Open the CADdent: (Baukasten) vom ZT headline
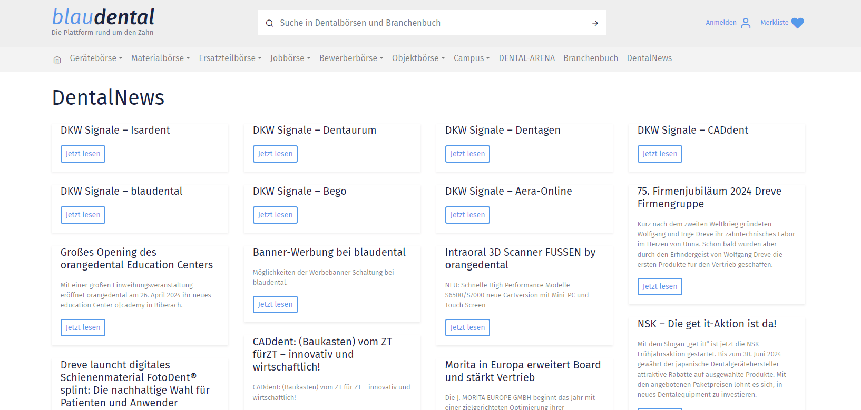Image resolution: width=861 pixels, height=410 pixels. (322, 354)
